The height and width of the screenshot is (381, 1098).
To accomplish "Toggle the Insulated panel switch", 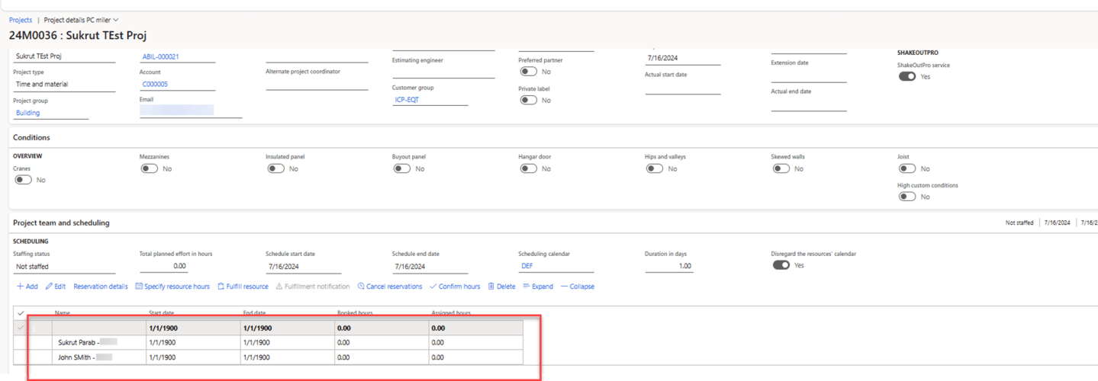I will [275, 168].
